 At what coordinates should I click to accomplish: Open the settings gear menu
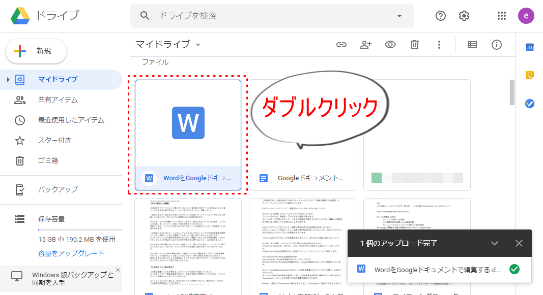tap(464, 16)
